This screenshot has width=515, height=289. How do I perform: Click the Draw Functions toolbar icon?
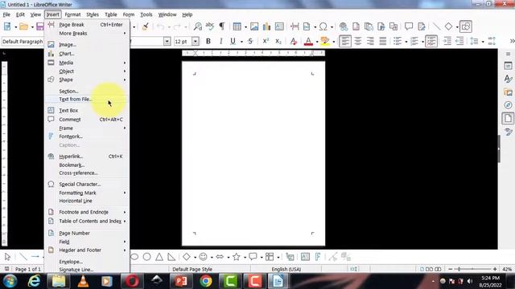click(465, 26)
